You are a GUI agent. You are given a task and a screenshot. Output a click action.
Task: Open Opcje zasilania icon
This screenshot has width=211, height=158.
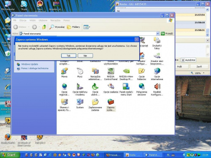pyautogui.click(x=111, y=88)
